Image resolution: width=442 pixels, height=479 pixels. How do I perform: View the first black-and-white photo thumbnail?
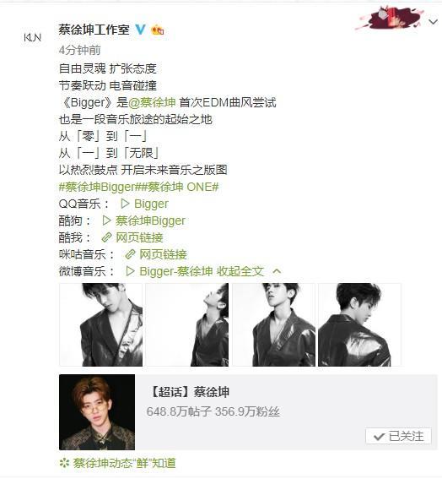(x=101, y=324)
